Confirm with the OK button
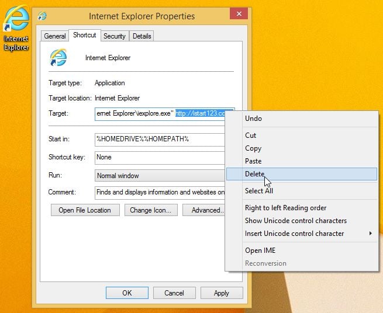 tap(127, 293)
